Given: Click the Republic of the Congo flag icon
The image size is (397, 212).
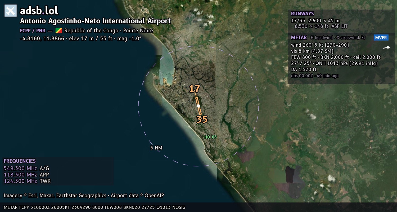Looking at the screenshot, I should (x=59, y=30).
